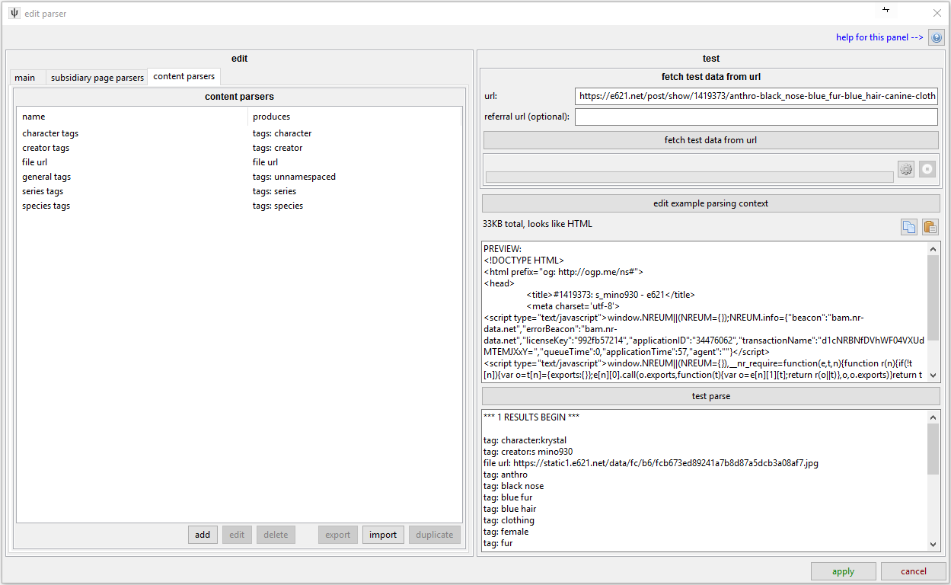This screenshot has height=585, width=951.
Task: Click down arrow of preview scrollbar
Action: 934,376
